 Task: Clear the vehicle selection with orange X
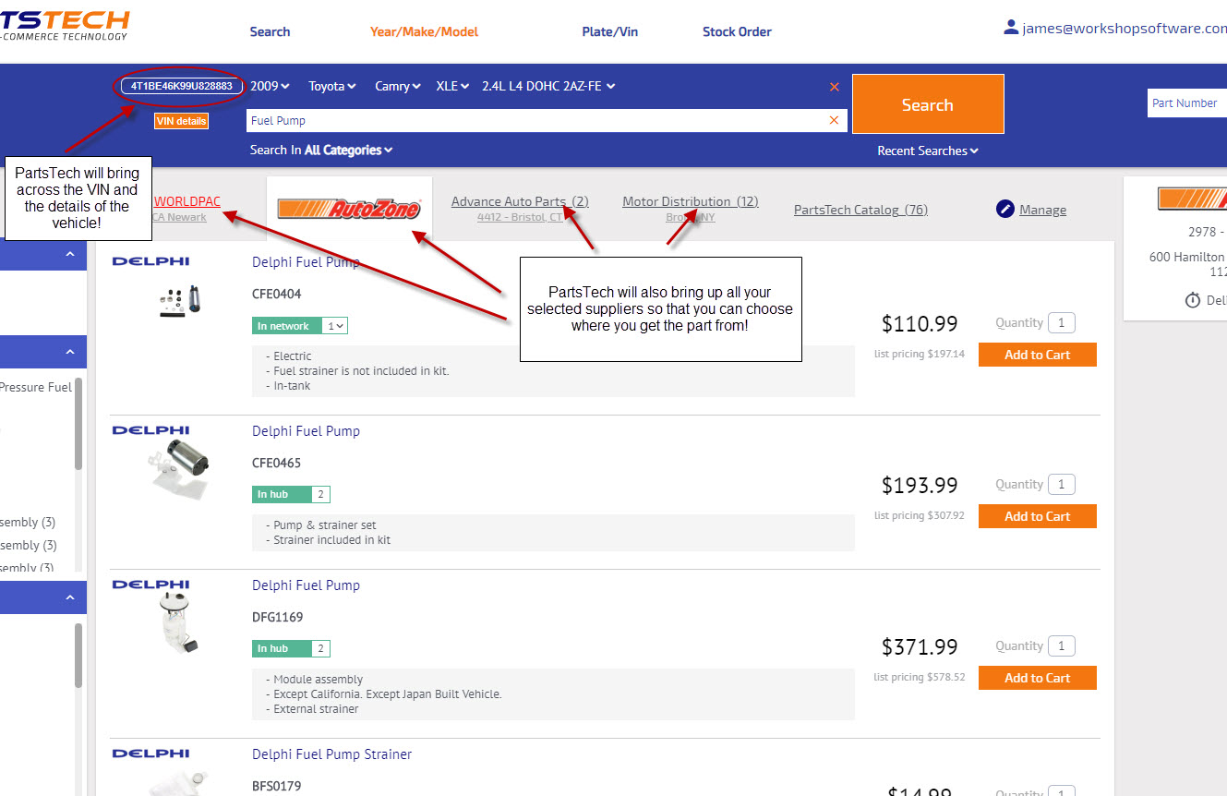(835, 87)
